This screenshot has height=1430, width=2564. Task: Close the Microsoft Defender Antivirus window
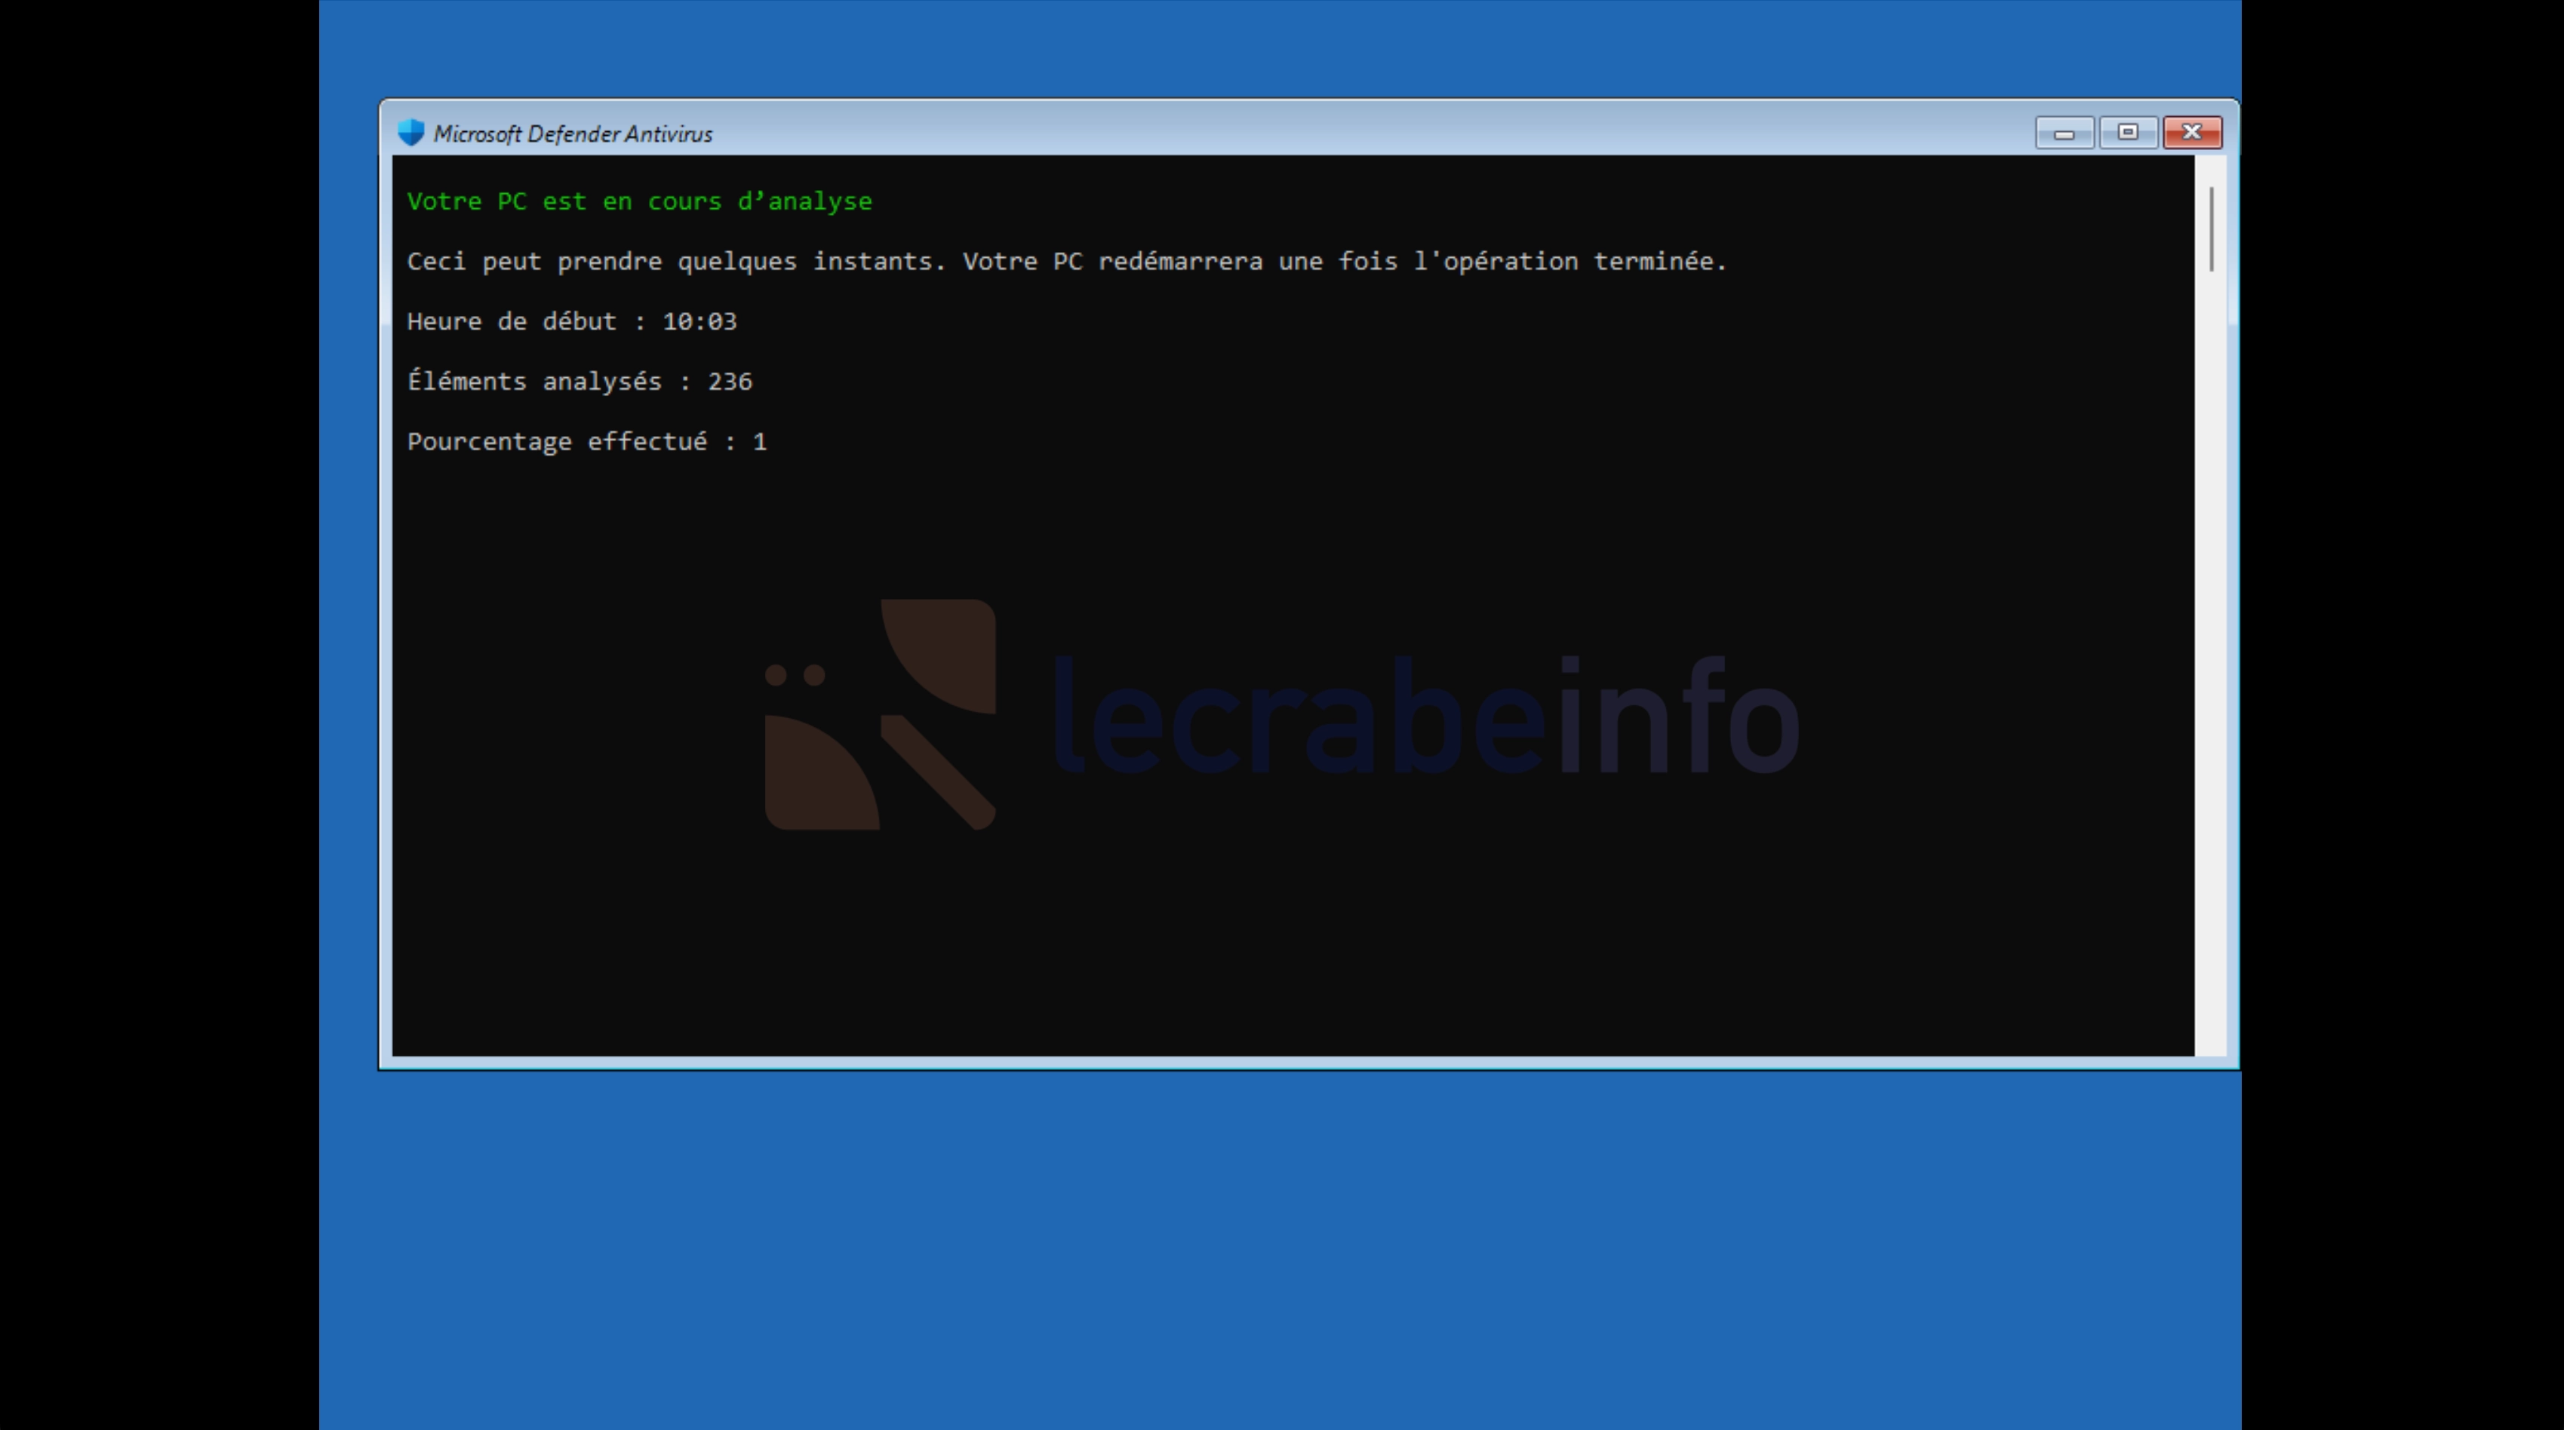pos(2192,132)
